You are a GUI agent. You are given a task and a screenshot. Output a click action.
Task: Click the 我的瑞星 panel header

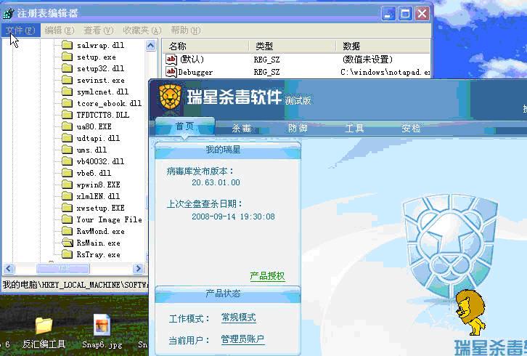(227, 150)
